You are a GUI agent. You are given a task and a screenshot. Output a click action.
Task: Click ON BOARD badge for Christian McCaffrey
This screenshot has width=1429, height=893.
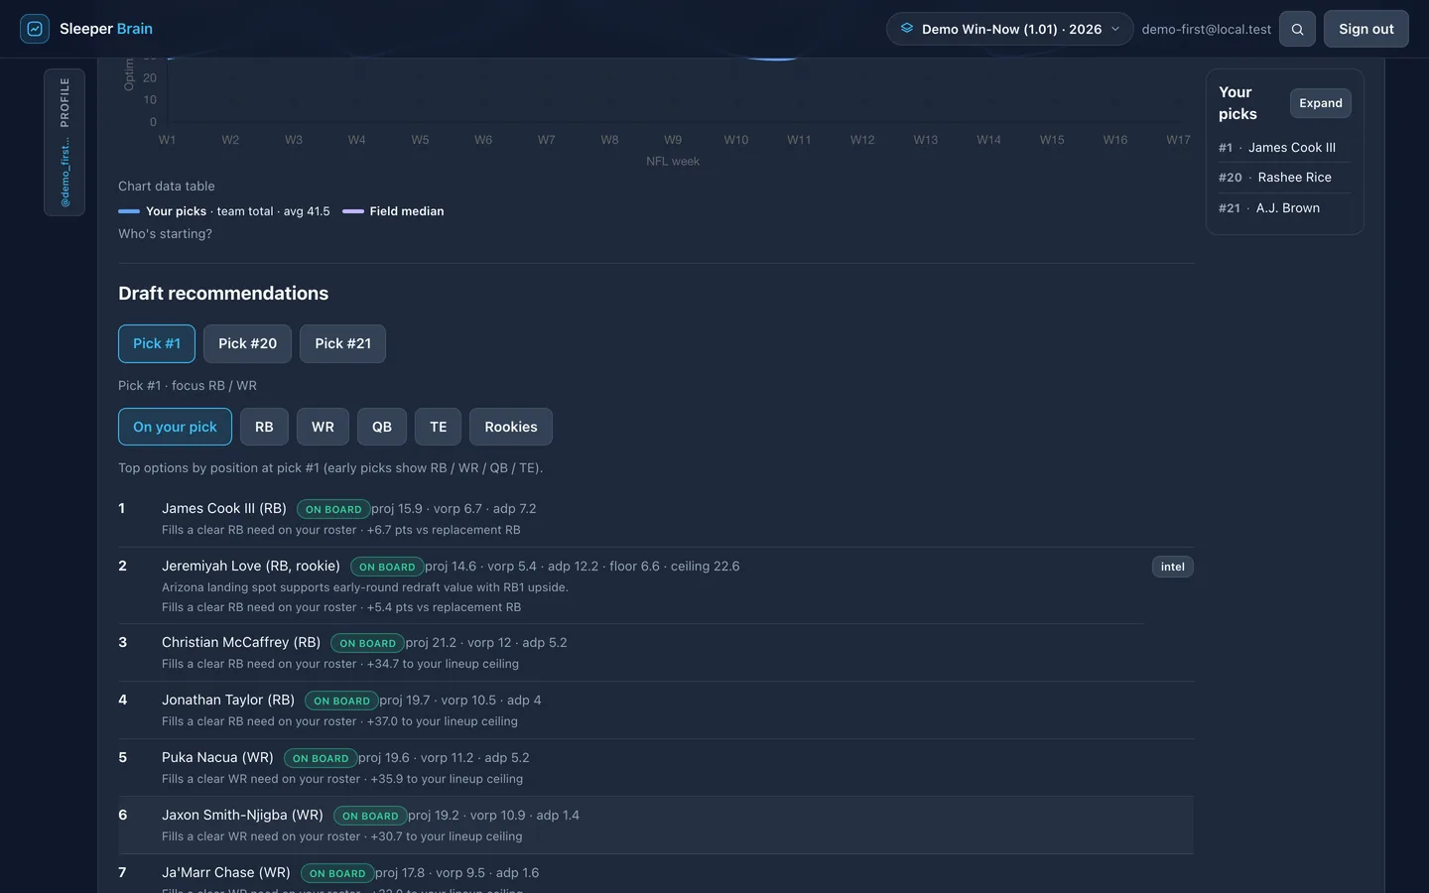(368, 644)
